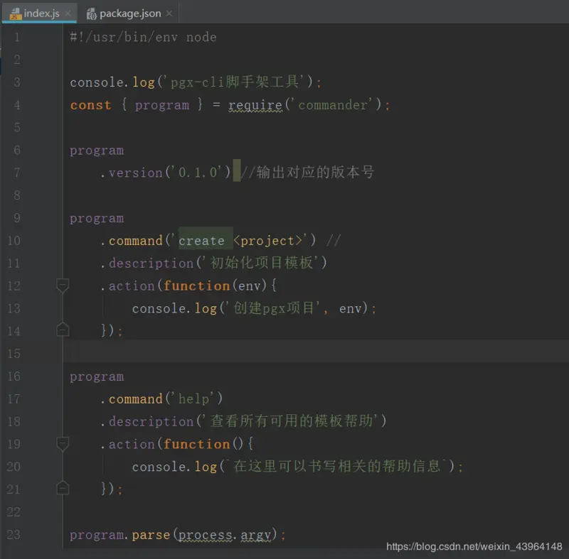Click line number 15 in gutter
The image size is (569, 559).
pyautogui.click(x=14, y=353)
